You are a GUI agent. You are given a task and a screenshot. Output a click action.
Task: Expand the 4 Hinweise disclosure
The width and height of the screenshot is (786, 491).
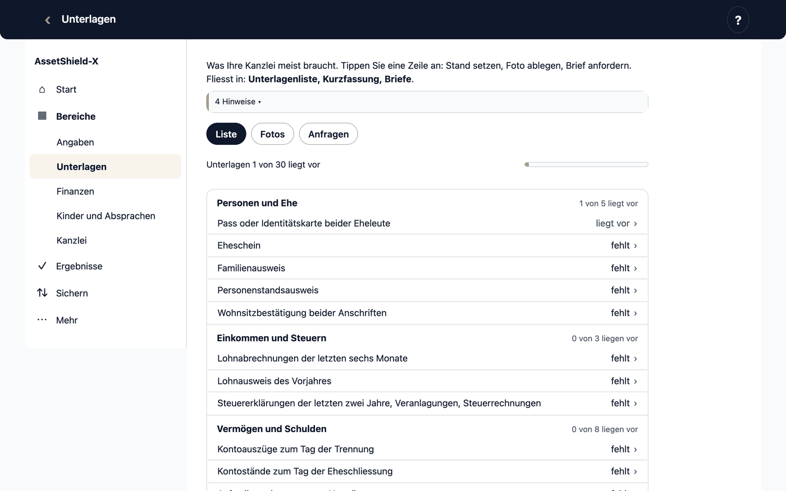click(427, 102)
